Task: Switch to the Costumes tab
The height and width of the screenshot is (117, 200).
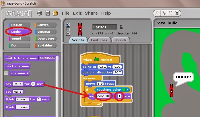Action: [99, 40]
